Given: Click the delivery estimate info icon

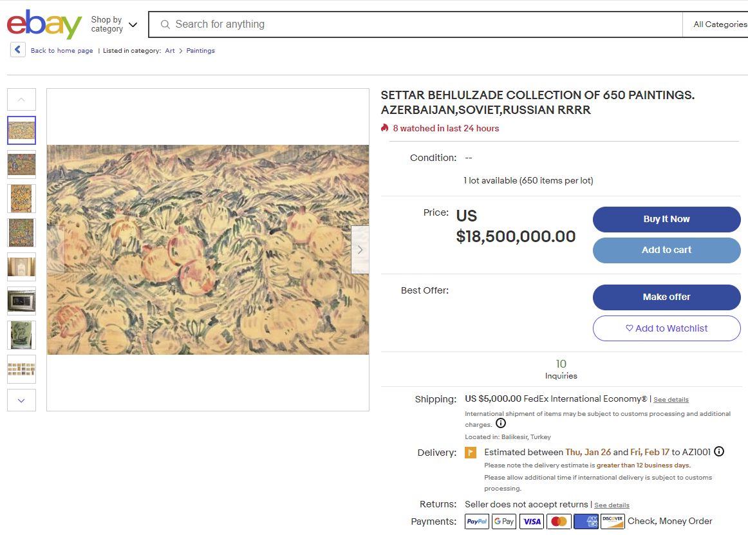Looking at the screenshot, I should click(719, 451).
